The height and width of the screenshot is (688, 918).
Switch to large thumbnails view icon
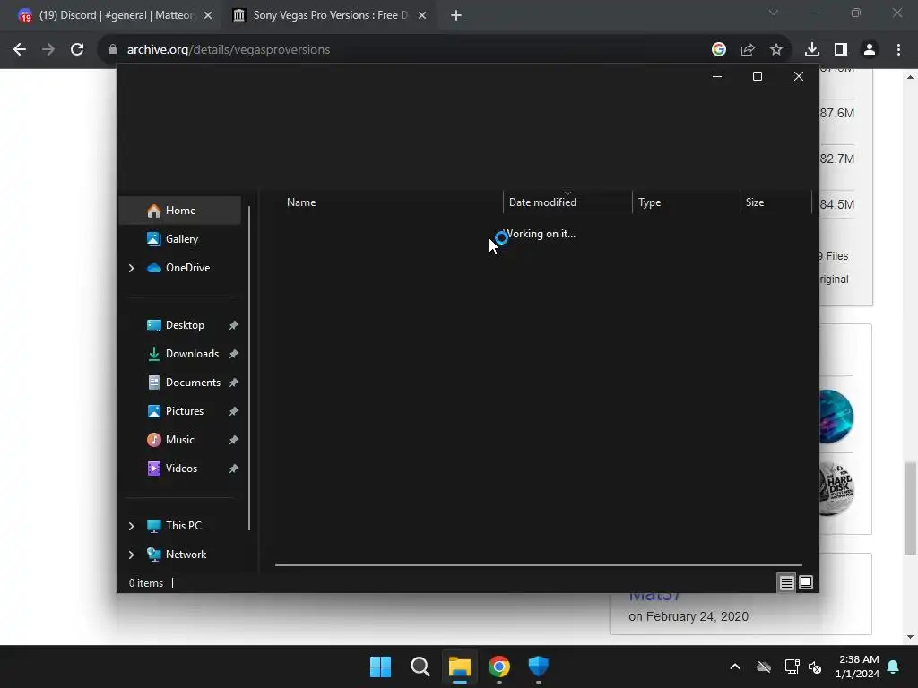[806, 582]
